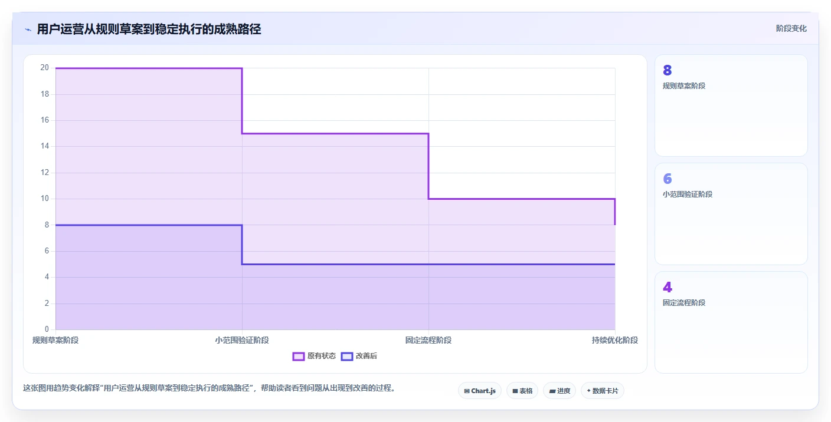Click the 进度 chip's small icon
Image resolution: width=831 pixels, height=422 pixels.
coord(552,391)
